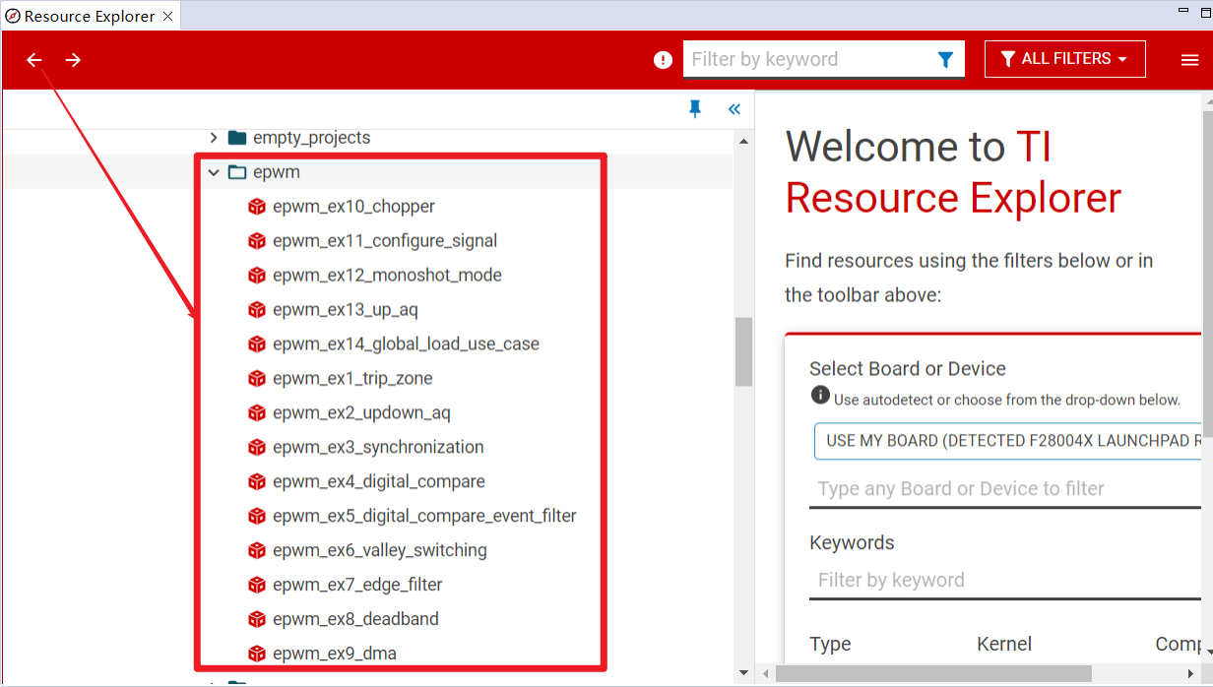Open epwm_ex4_digital_compare example

click(x=379, y=482)
